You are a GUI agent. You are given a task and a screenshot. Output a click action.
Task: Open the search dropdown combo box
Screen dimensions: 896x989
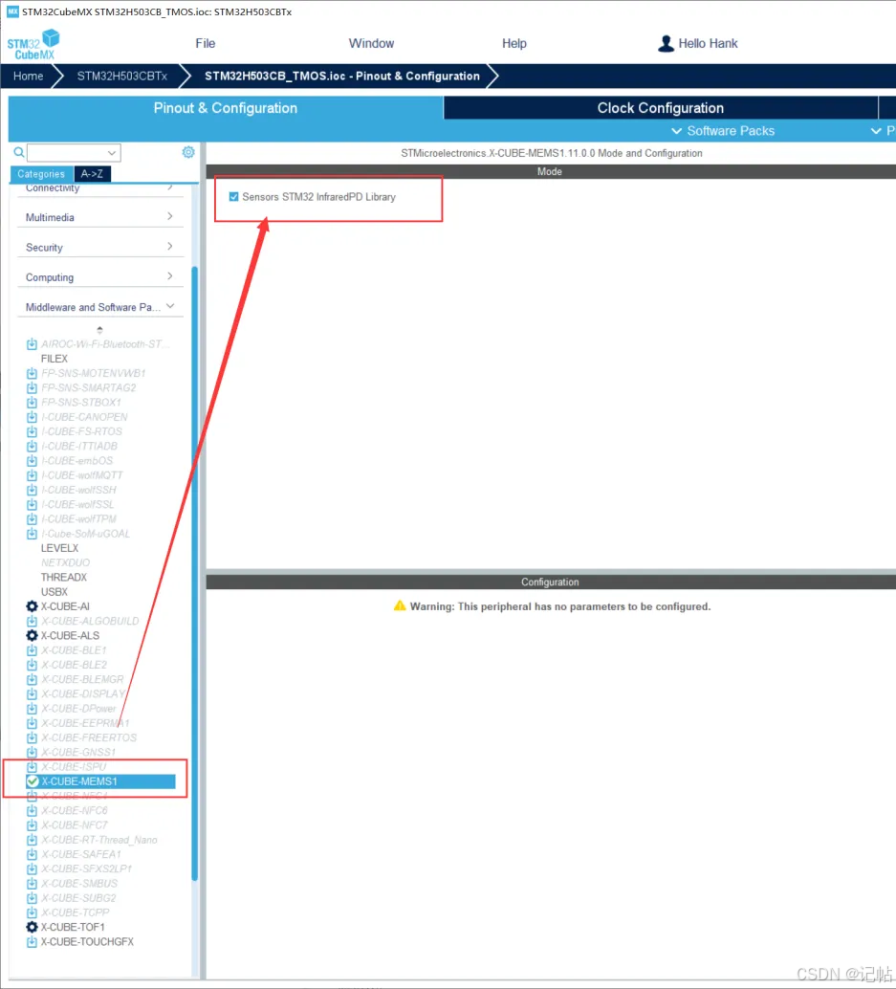[x=74, y=153]
